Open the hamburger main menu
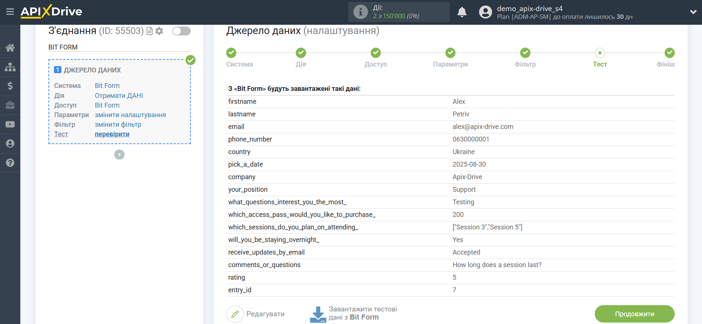Viewport: 702px width, 324px height. 10,12
